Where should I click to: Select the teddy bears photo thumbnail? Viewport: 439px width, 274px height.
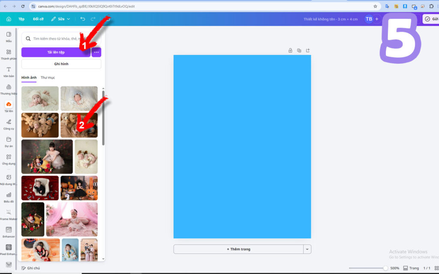coord(40,125)
